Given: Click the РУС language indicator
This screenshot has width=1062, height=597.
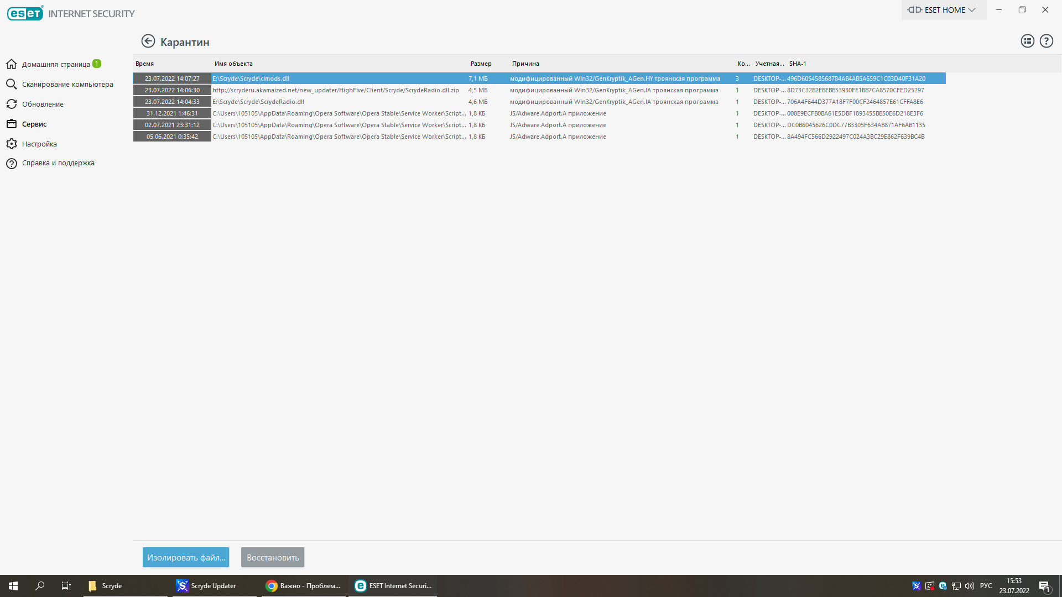Looking at the screenshot, I should pyautogui.click(x=986, y=585).
